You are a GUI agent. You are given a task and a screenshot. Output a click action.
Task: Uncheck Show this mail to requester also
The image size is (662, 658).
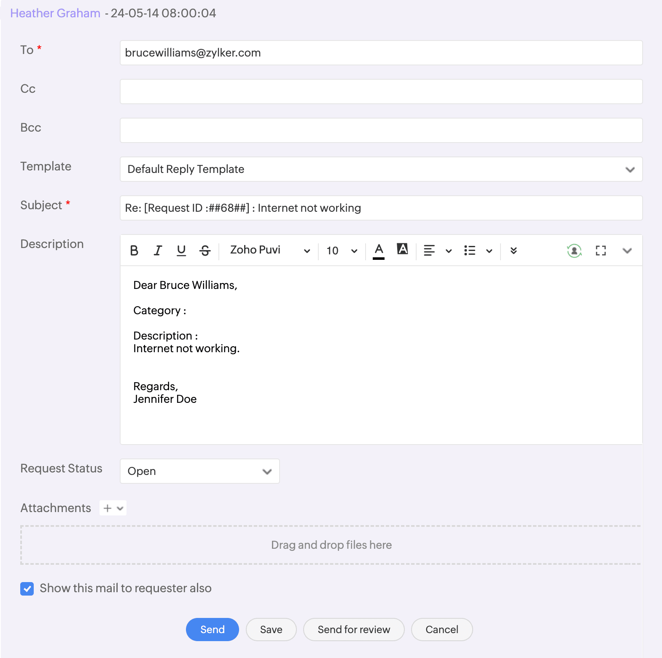(x=27, y=588)
